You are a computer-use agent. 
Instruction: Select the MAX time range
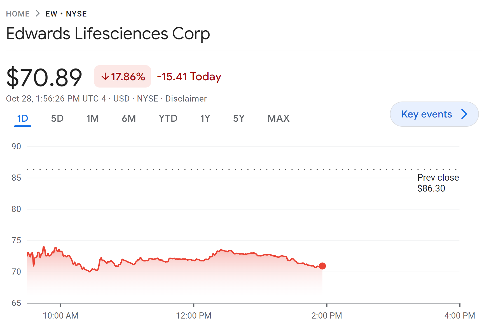pyautogui.click(x=278, y=118)
